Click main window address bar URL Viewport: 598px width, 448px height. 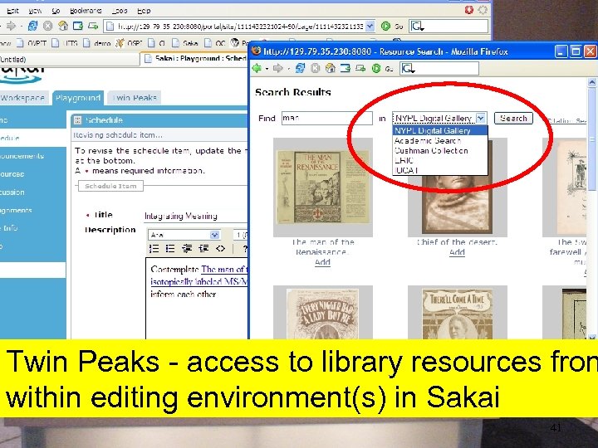point(240,27)
